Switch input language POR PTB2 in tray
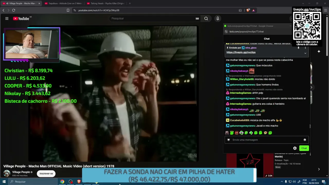329x185 pixels. click(x=305, y=182)
